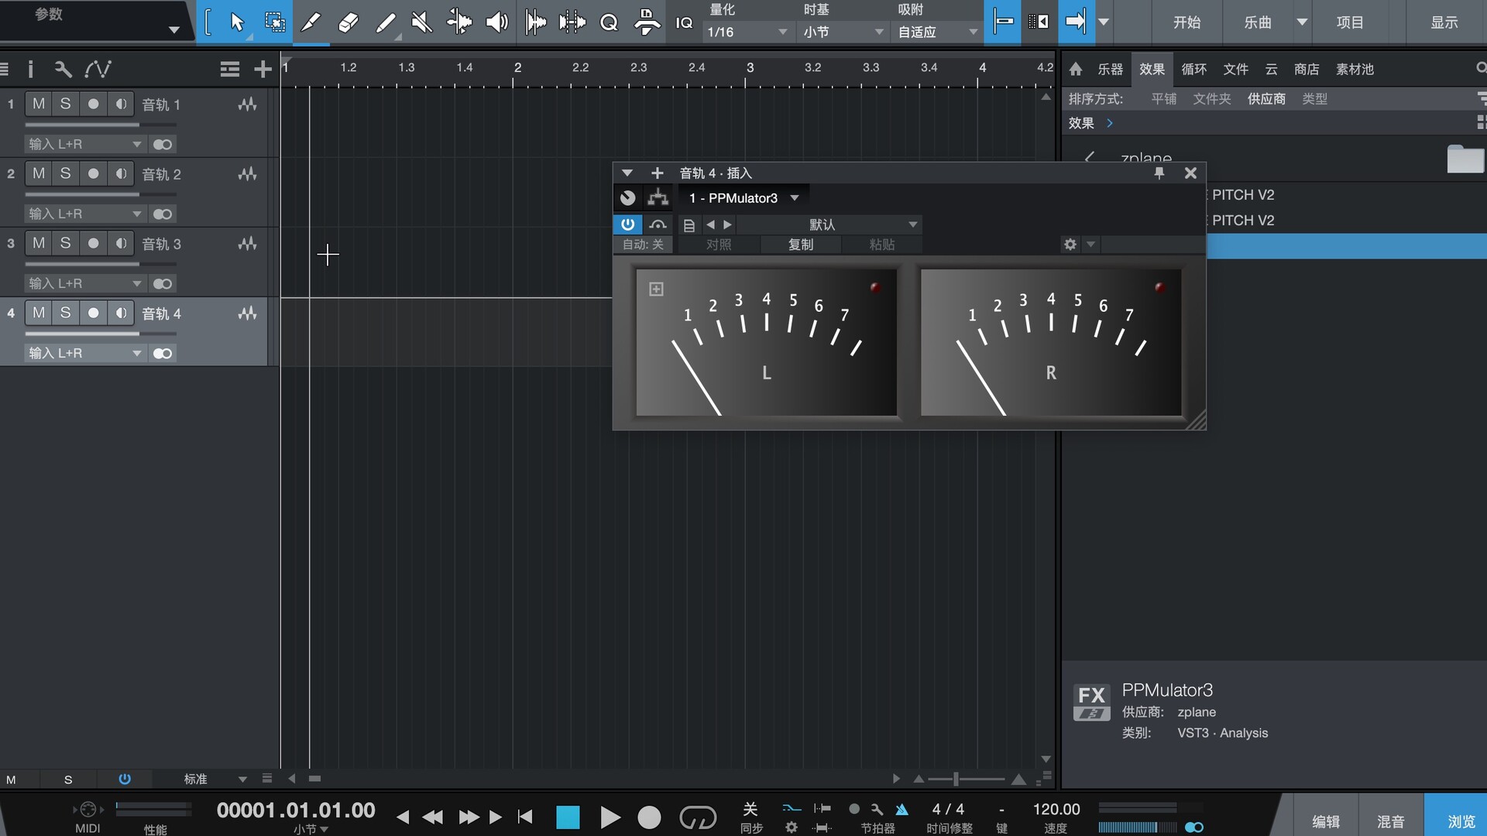Viewport: 1487px width, 836px height.
Task: Solo 音轨 2
Action: pos(65,173)
